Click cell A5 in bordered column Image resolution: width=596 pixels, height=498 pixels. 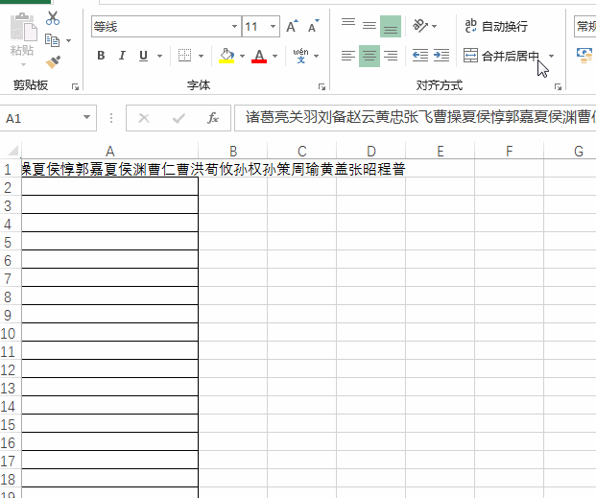coord(109,242)
